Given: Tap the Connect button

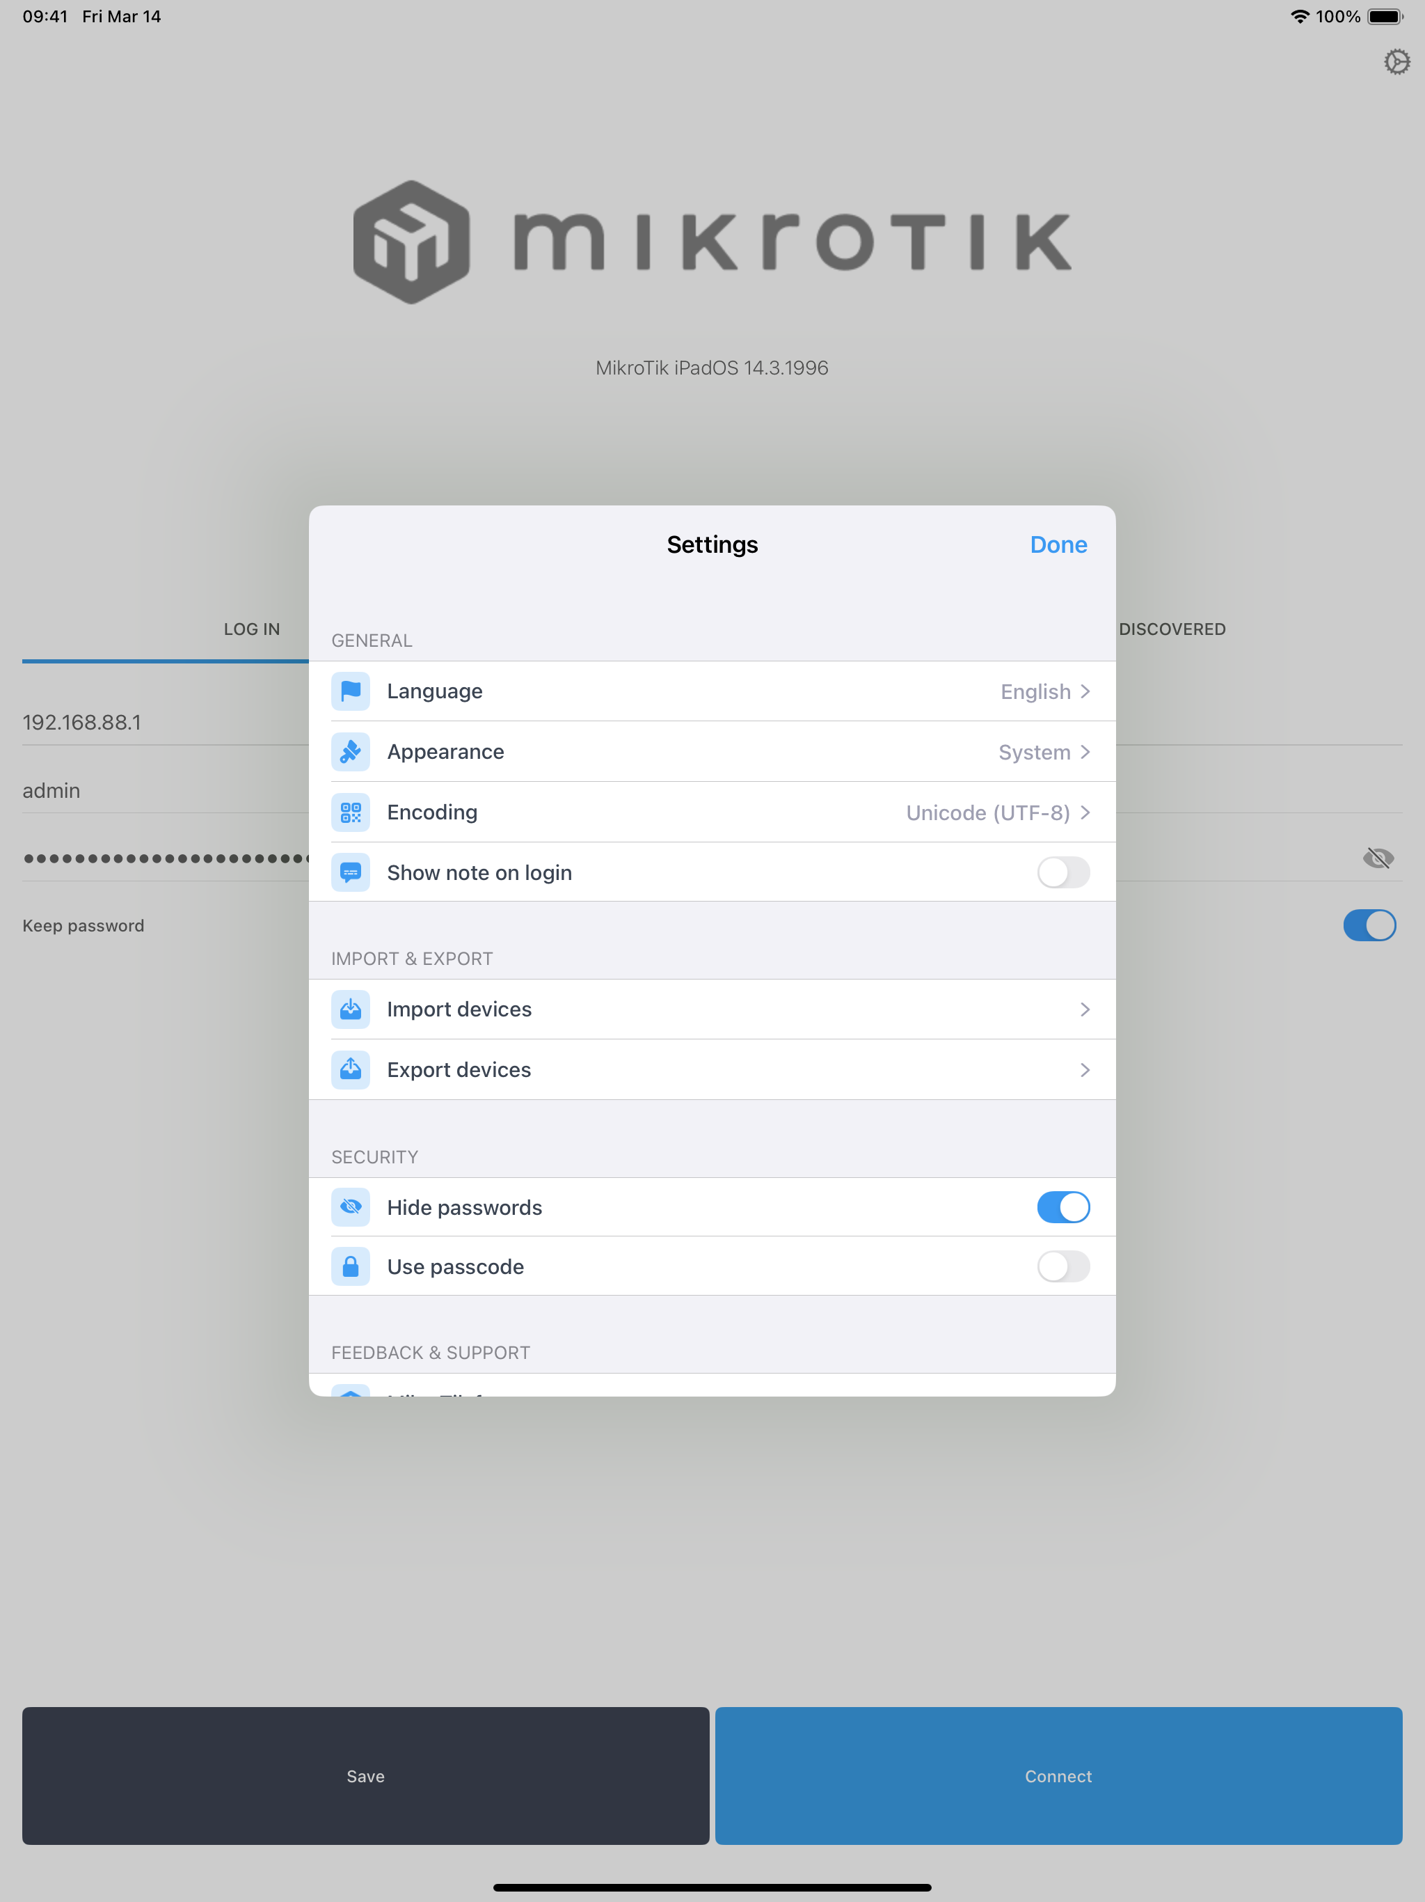Looking at the screenshot, I should pyautogui.click(x=1058, y=1775).
